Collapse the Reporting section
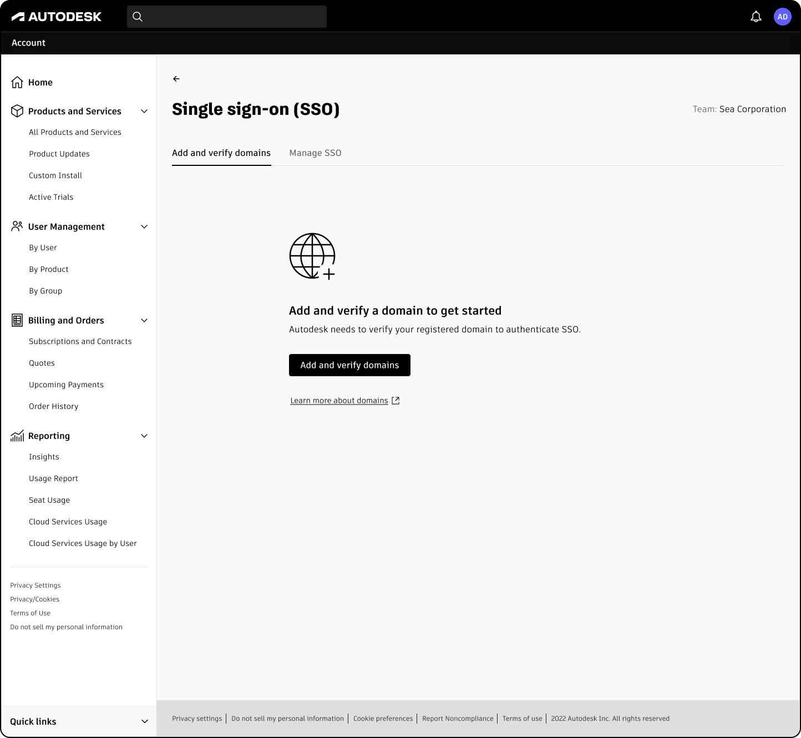 point(144,436)
